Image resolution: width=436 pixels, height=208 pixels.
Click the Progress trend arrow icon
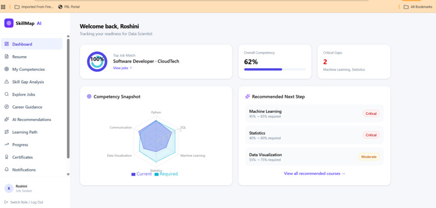coord(6,144)
